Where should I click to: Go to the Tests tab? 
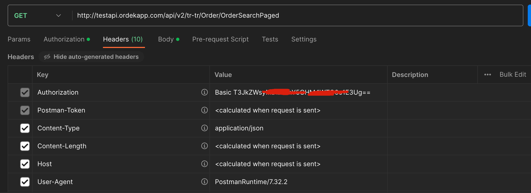(x=270, y=39)
